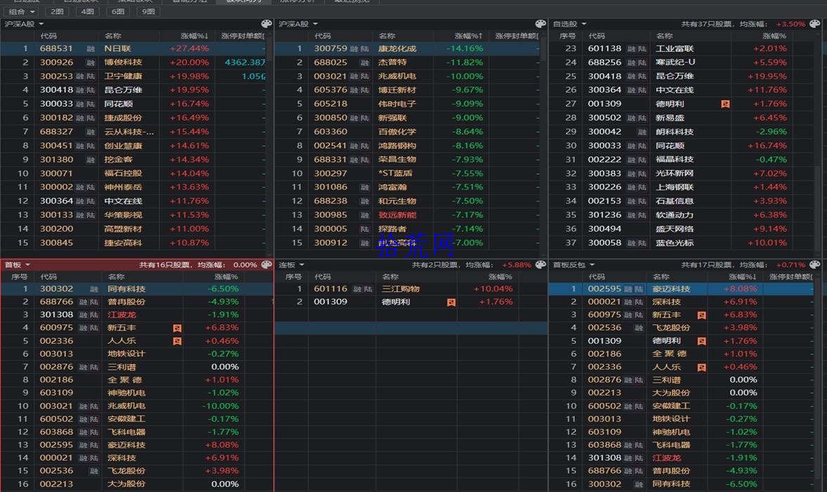Select 新易盛 300502 row in 自选股
827x492 pixels.
pyautogui.click(x=682, y=117)
